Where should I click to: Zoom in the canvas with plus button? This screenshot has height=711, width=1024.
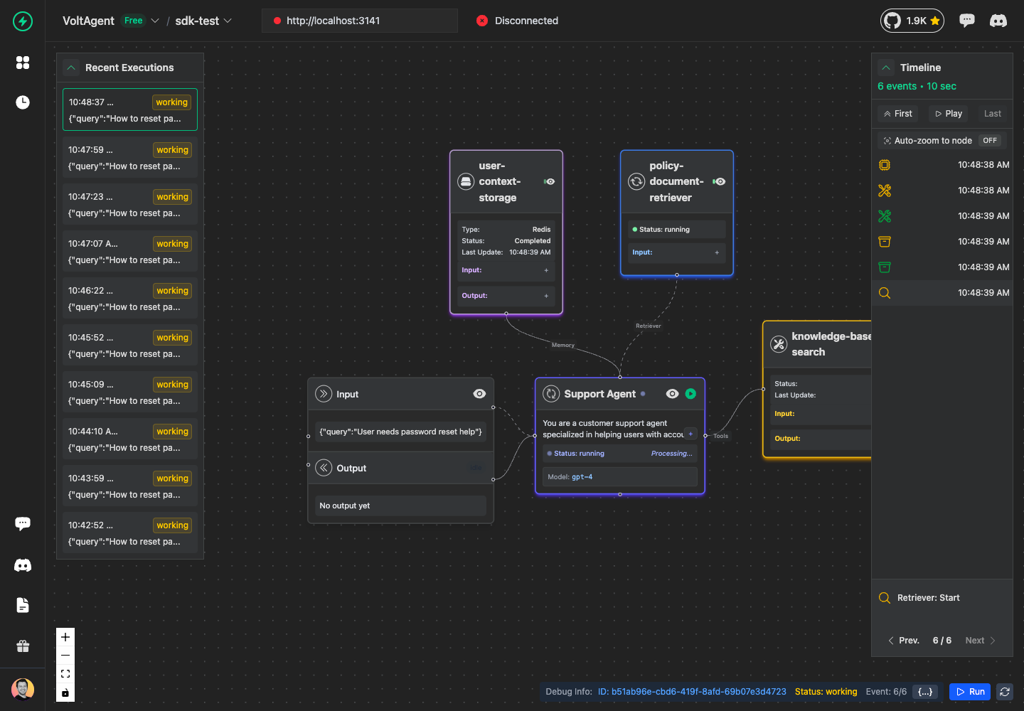65,637
